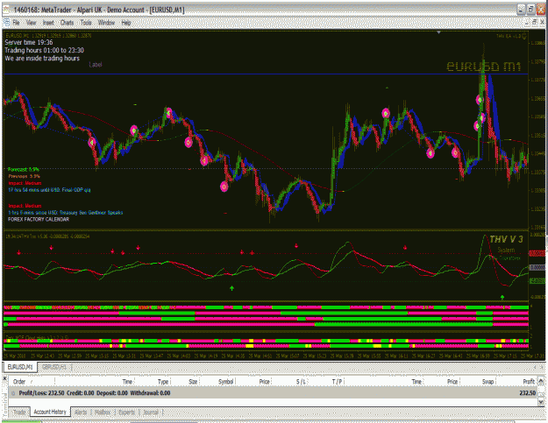Open the File menu
Image resolution: width=548 pixels, height=423 pixels.
pos(16,23)
